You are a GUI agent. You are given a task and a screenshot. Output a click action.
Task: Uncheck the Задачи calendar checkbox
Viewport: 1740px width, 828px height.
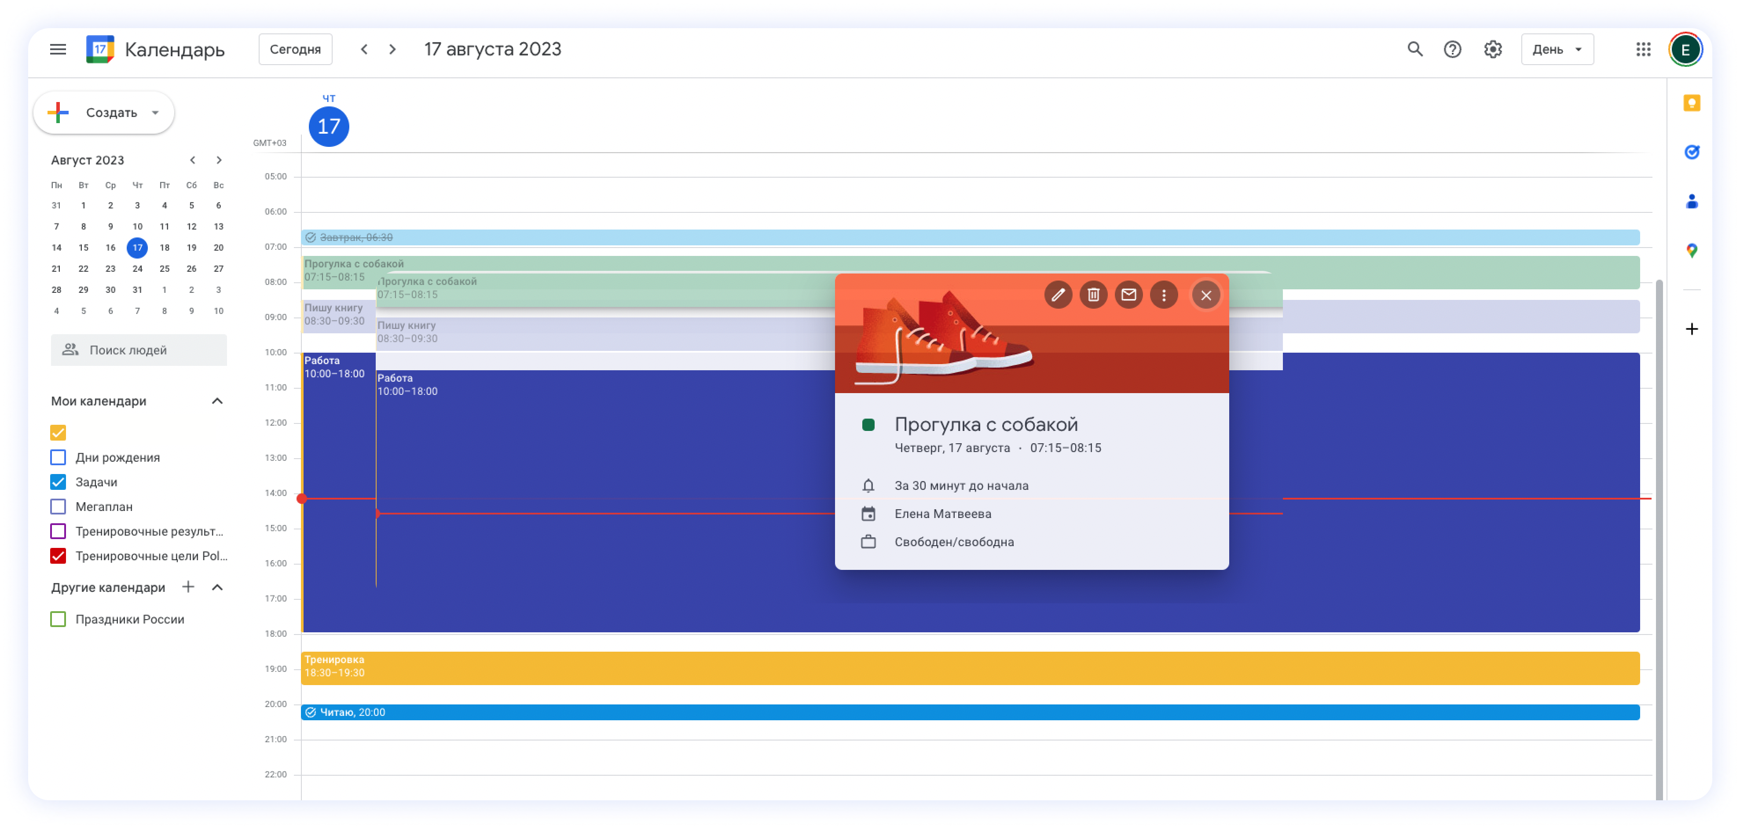pyautogui.click(x=58, y=482)
